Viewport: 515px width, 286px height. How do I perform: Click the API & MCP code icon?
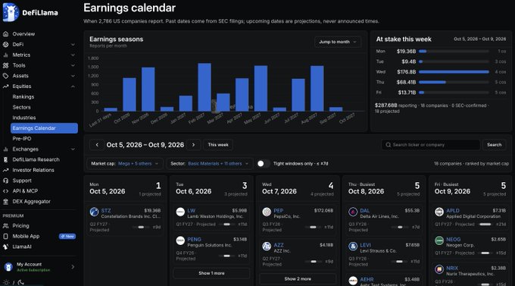pyautogui.click(x=5, y=191)
